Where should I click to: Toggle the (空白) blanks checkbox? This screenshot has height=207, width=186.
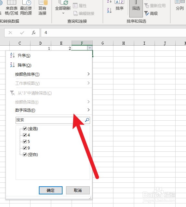coord(25,154)
